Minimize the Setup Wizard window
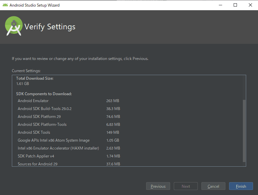258x195 pixels. coord(220,5)
